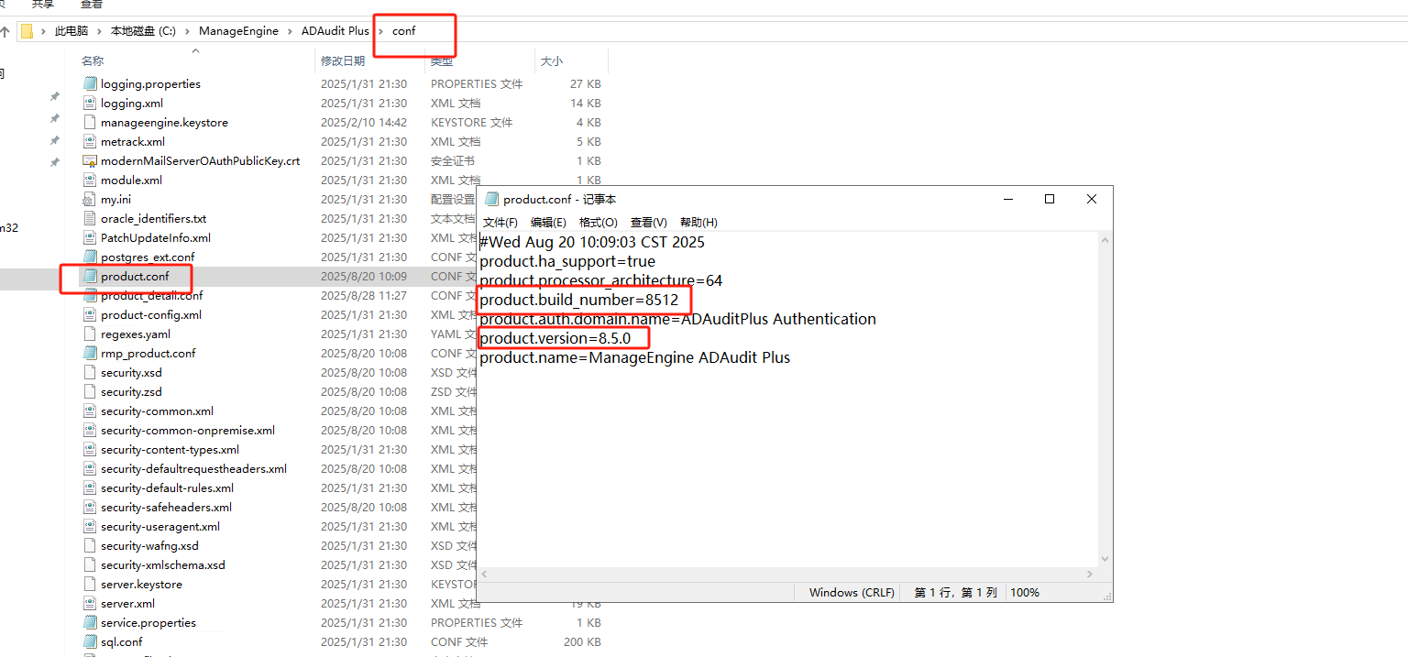Screen dimensions: 1408x657
Task: Expand breadcrumb chevron after 本地磁盘 (C:)
Action: pyautogui.click(x=187, y=31)
